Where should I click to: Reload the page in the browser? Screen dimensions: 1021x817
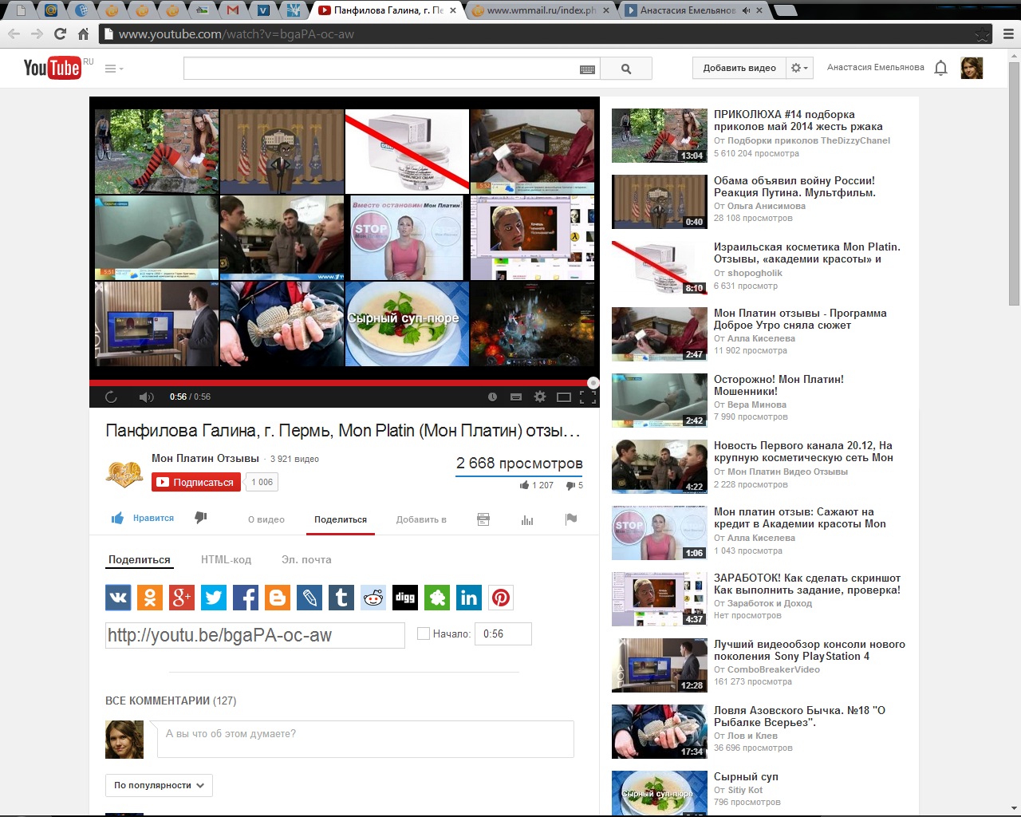[60, 34]
